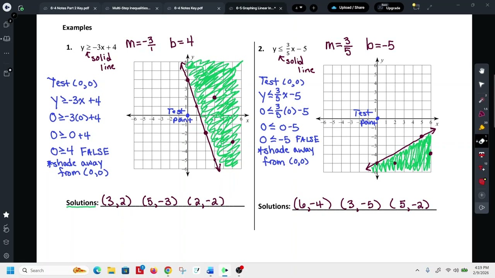Image resolution: width=495 pixels, height=278 pixels.
Task: Toggle fullscreen expand arrows icon
Action: pos(430,7)
